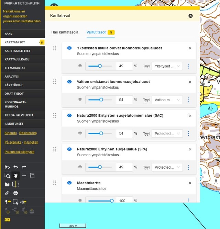Click opacity slider of Maastokartta layer
220x229 pixels.
click(100, 201)
